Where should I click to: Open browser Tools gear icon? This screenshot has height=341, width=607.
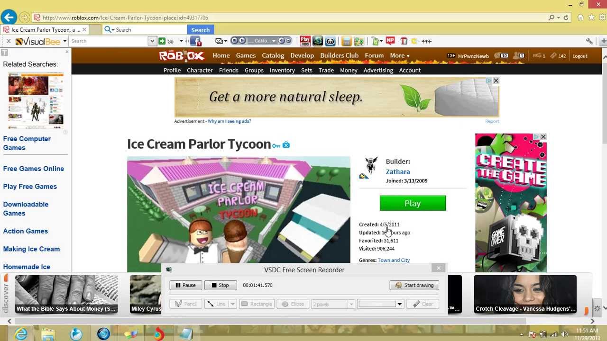(x=602, y=18)
